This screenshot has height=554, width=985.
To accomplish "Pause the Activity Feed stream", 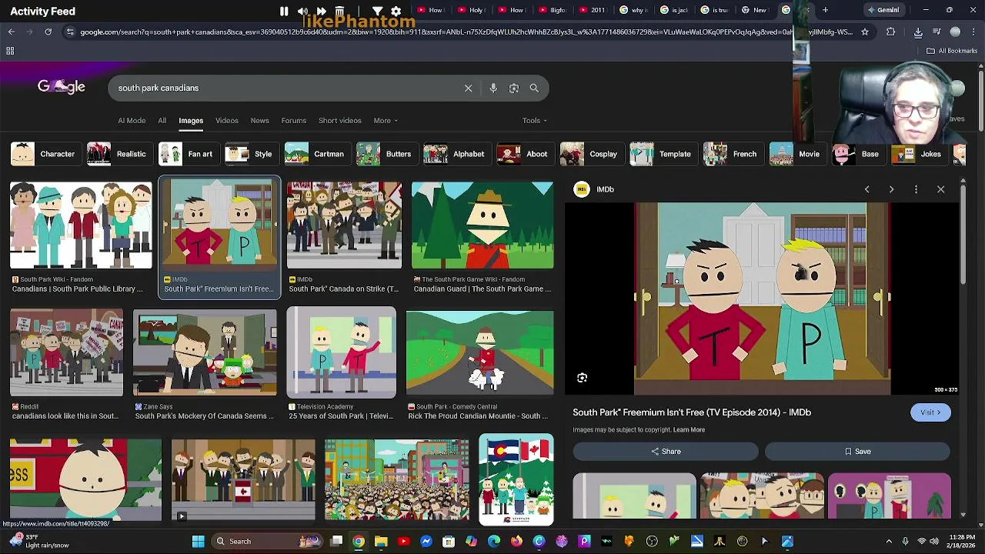I will pyautogui.click(x=284, y=12).
